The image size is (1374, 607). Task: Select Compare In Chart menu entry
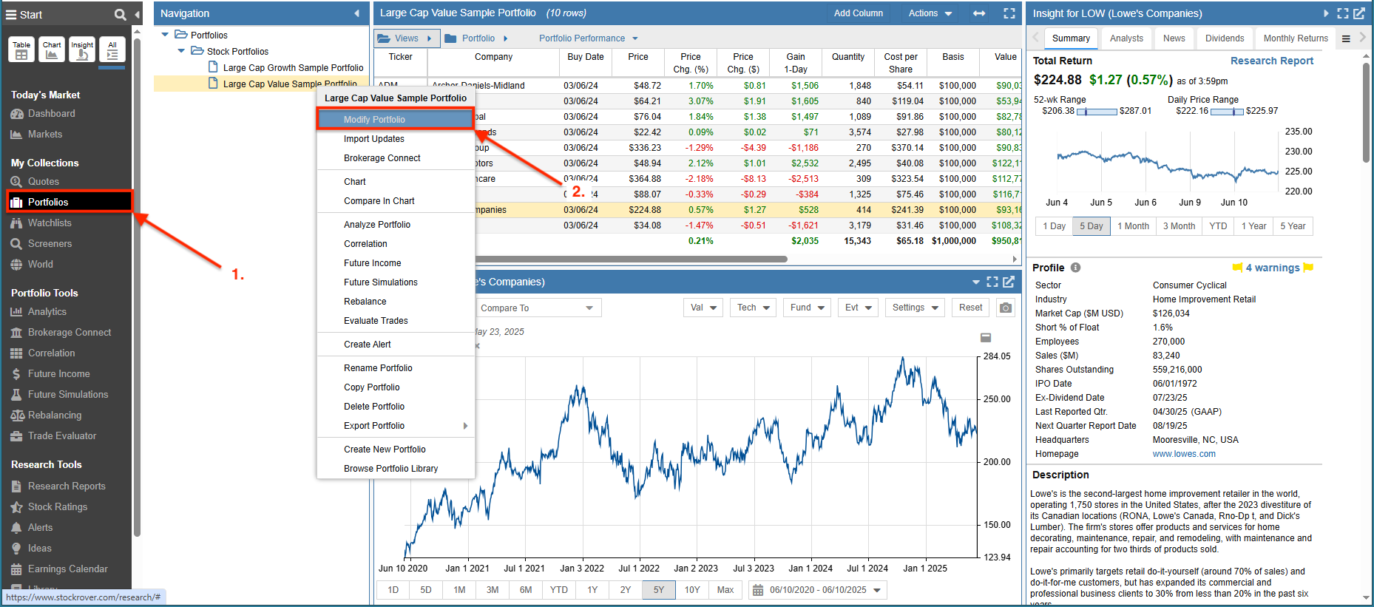[x=396, y=201]
